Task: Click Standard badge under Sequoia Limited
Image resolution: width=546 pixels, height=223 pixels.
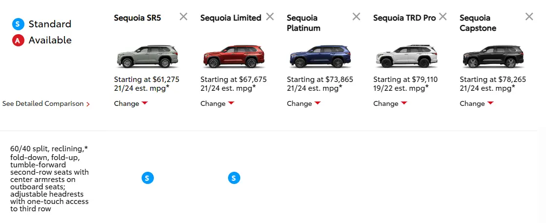Action: (x=234, y=178)
